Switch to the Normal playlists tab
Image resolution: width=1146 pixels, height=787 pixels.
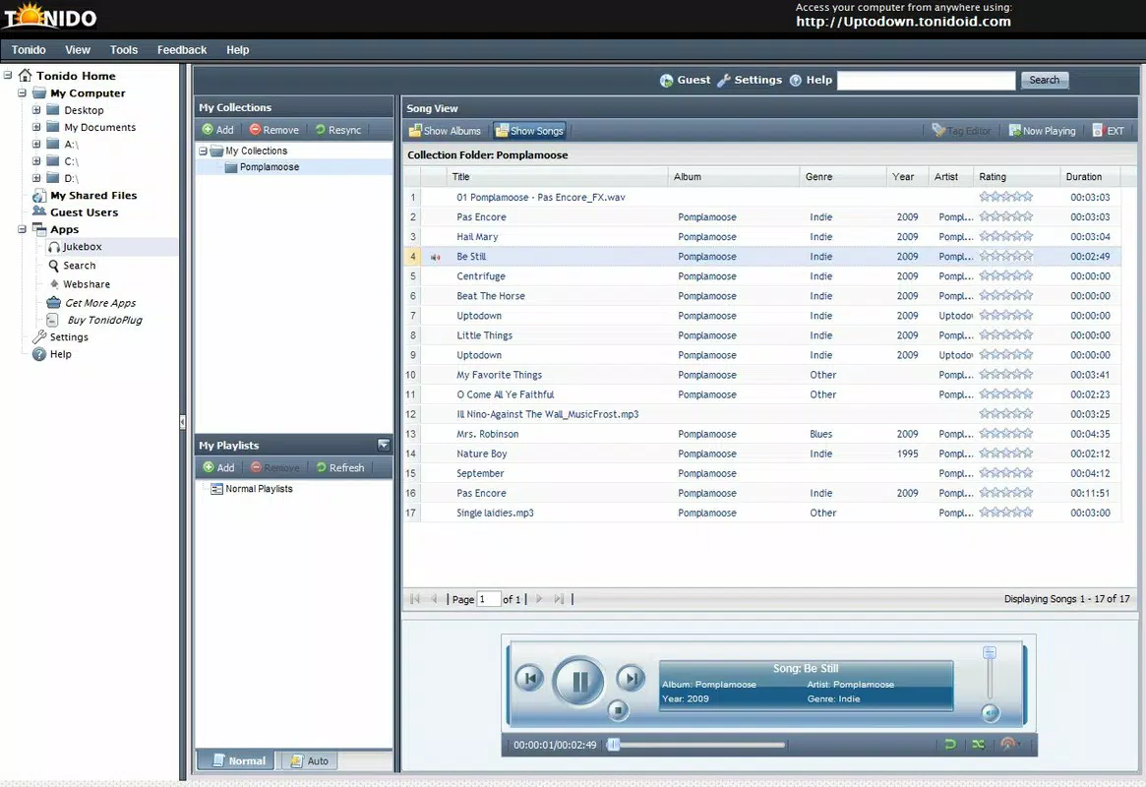pyautogui.click(x=237, y=760)
